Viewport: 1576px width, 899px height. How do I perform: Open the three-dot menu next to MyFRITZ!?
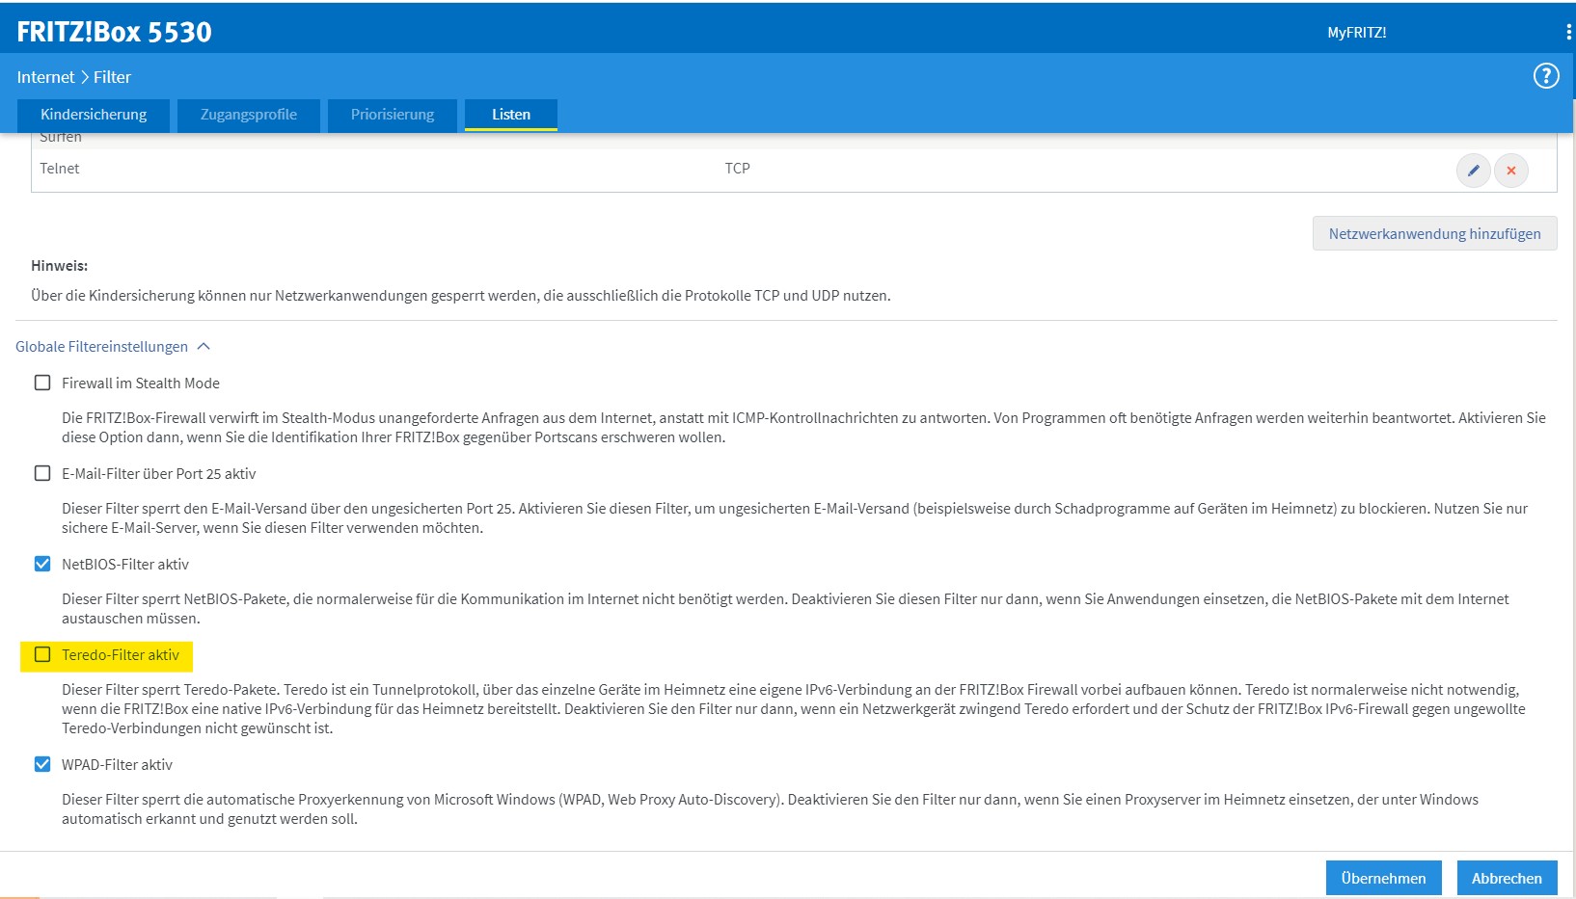tap(1568, 32)
